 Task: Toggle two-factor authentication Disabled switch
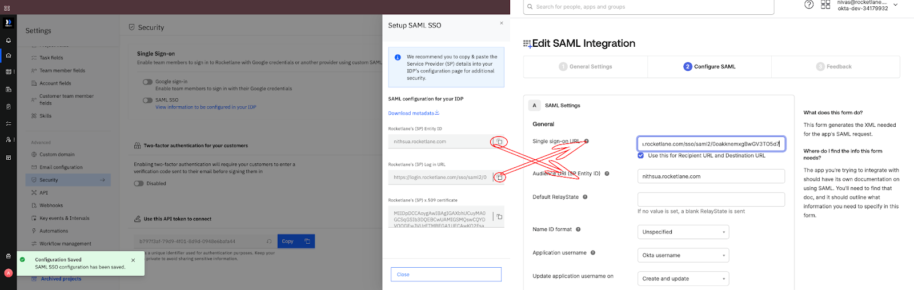[x=138, y=183]
